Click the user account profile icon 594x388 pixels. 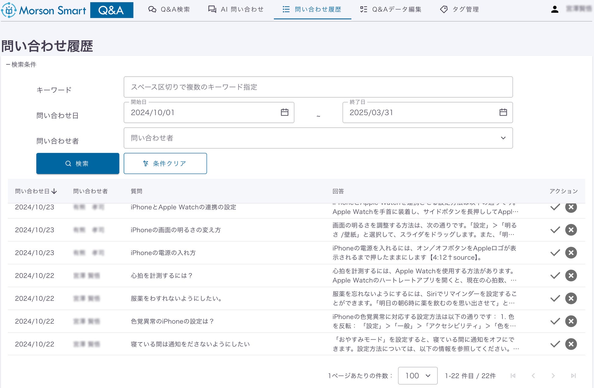554,9
